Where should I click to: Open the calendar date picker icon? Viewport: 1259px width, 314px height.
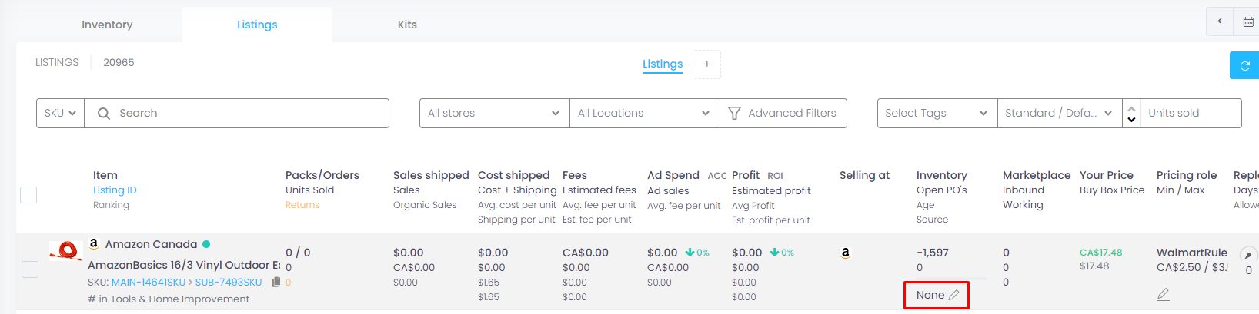pyautogui.click(x=1248, y=22)
